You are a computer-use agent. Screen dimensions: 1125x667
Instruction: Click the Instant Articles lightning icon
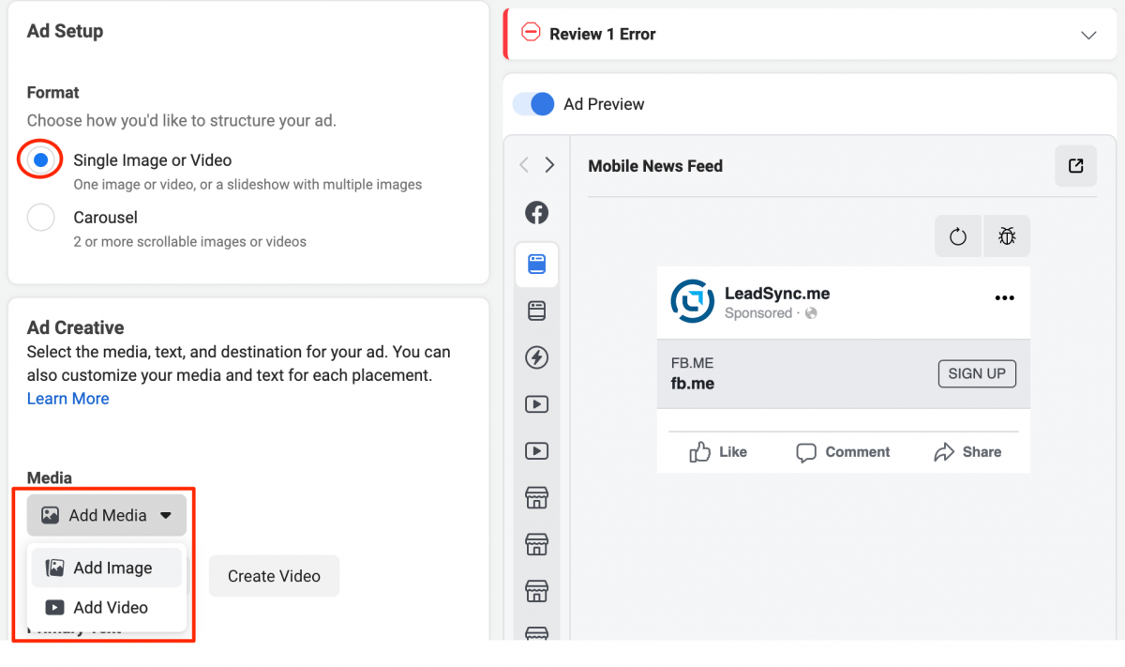tap(536, 357)
